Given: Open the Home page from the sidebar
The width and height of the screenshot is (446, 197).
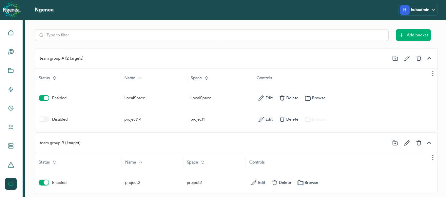Looking at the screenshot, I should [10, 33].
